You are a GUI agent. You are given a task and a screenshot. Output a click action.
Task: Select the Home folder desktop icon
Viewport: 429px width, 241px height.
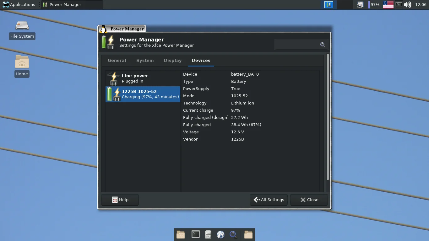(x=22, y=66)
